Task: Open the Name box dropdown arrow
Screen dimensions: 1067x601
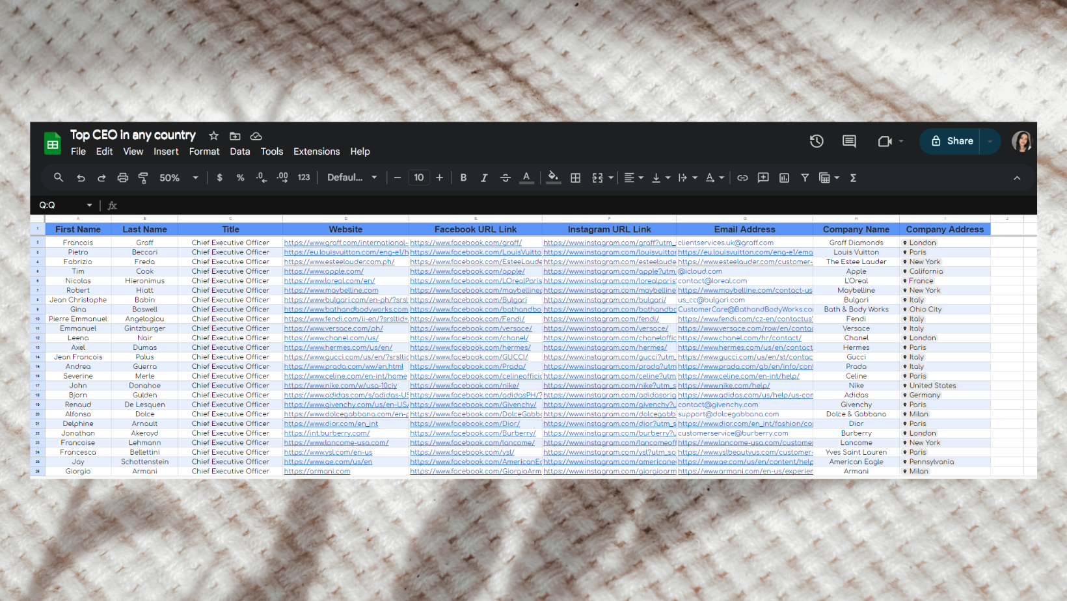Action: pyautogui.click(x=89, y=206)
